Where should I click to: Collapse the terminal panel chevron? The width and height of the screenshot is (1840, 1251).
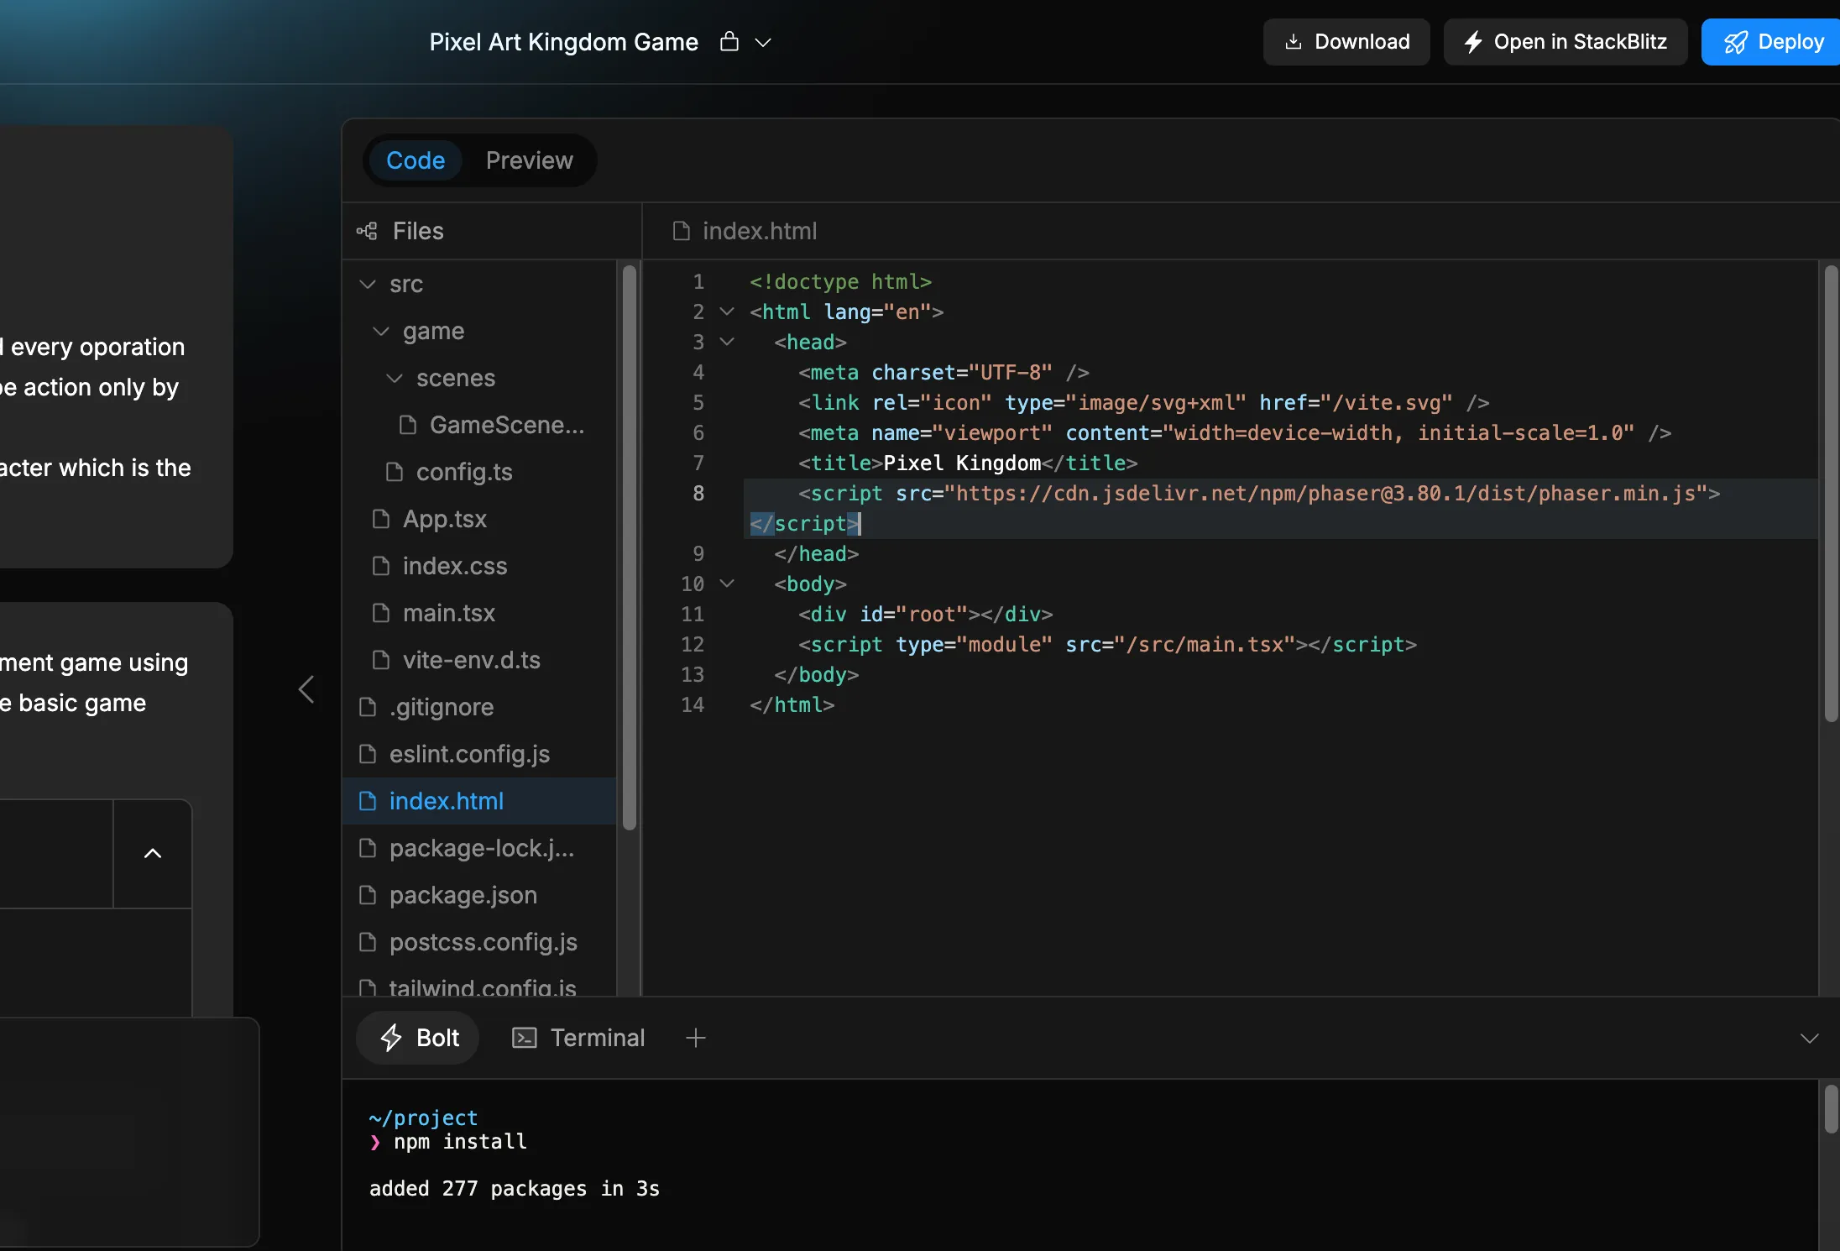coord(1810,1039)
